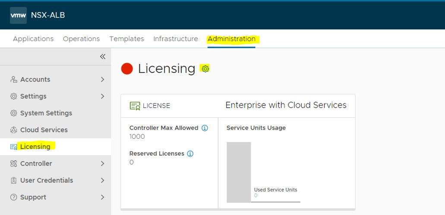
Task: Open the Licensing settings gear icon
Action: pyautogui.click(x=205, y=69)
